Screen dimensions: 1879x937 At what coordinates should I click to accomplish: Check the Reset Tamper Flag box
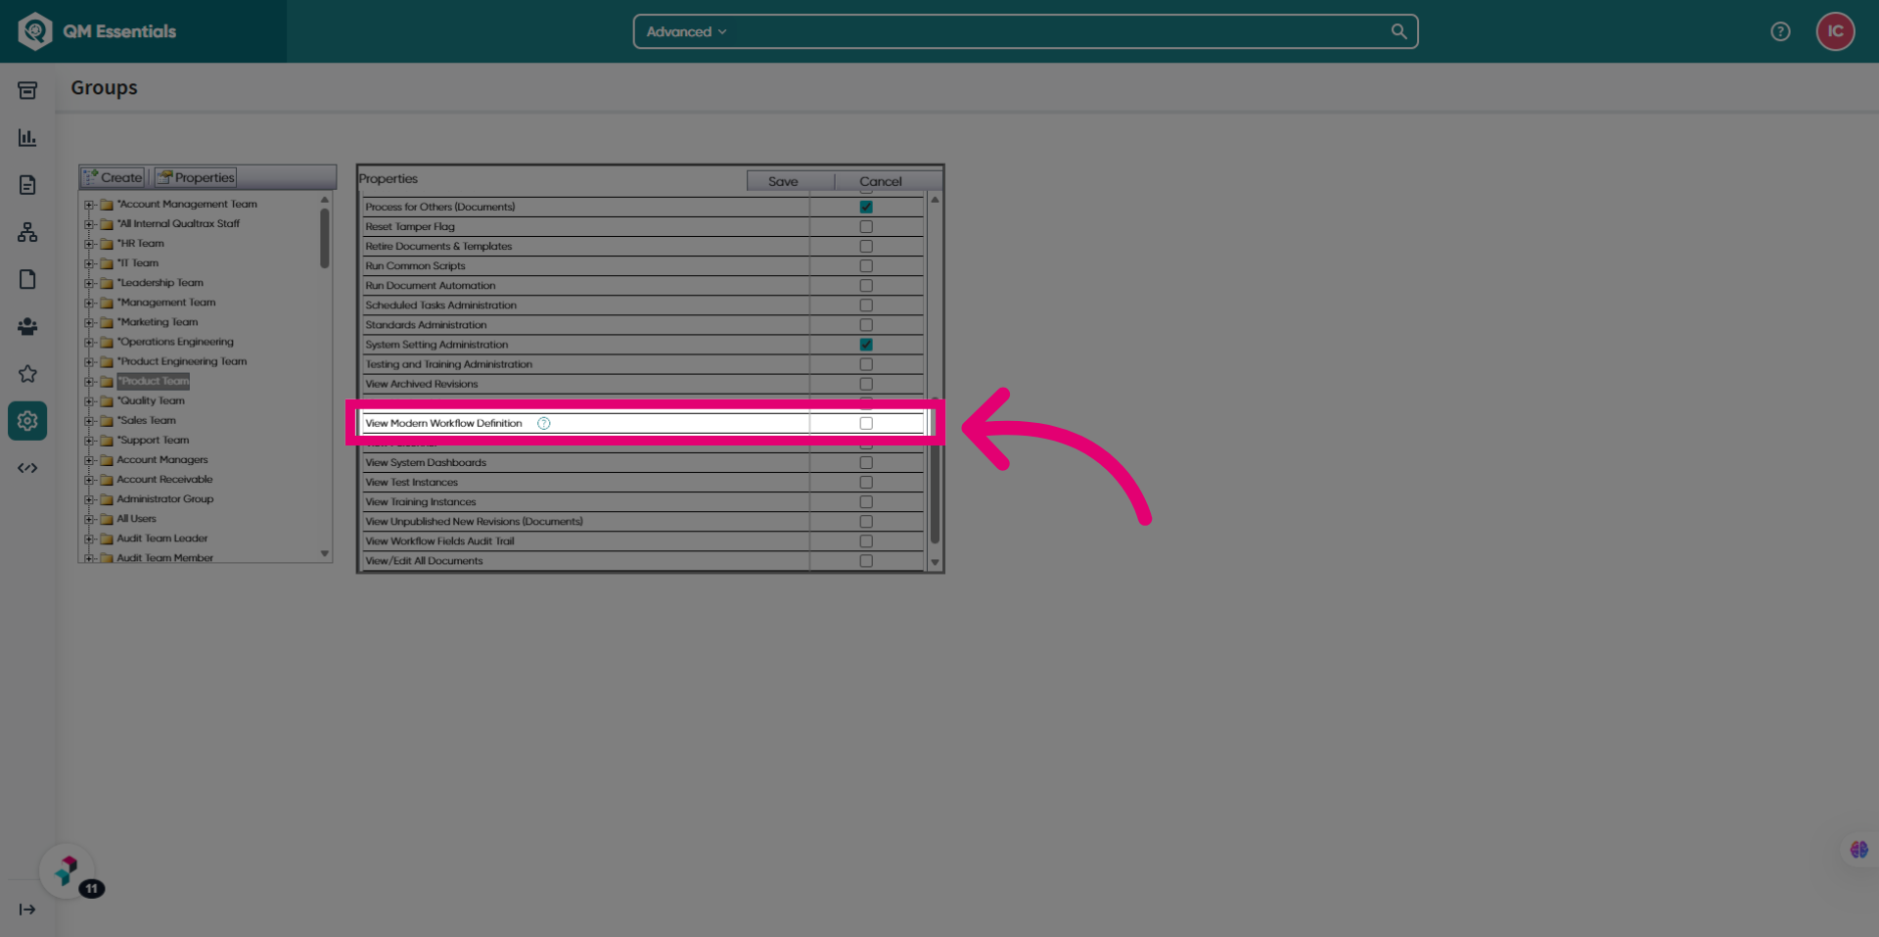click(x=866, y=226)
